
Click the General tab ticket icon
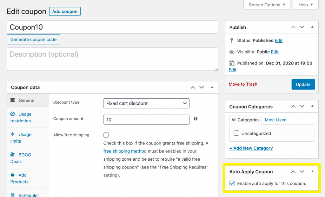click(13, 100)
